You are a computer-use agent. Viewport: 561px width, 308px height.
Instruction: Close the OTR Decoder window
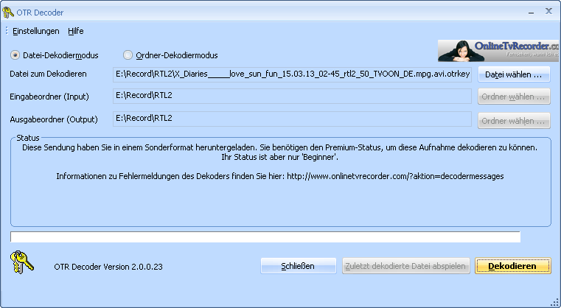point(548,12)
